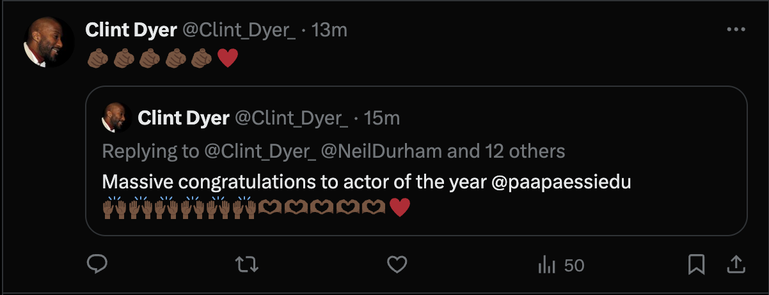Click the Clint Dyer name in the quoted post
The width and height of the screenshot is (769, 295).
(x=184, y=117)
